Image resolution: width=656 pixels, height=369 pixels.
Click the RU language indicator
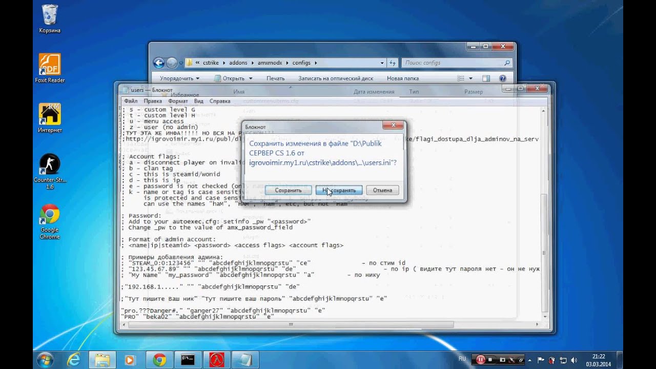[x=462, y=359]
